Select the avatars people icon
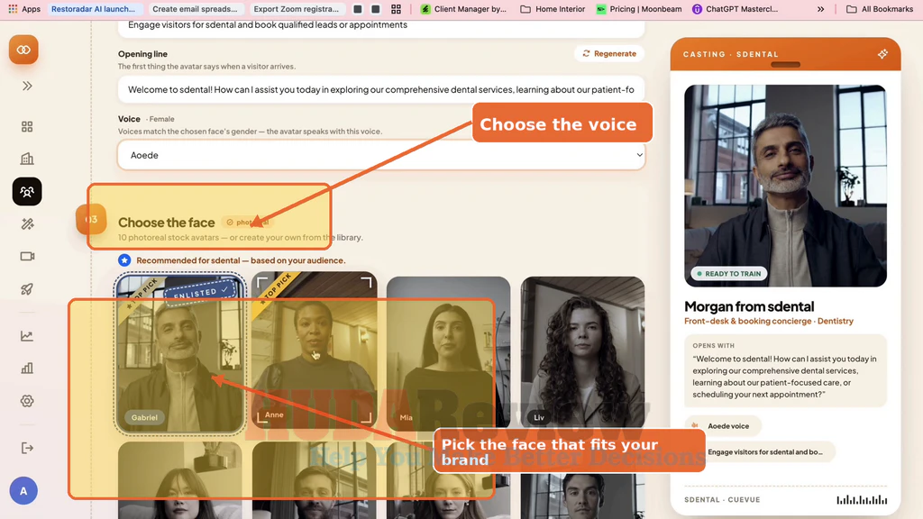The width and height of the screenshot is (923, 519). coord(27,191)
